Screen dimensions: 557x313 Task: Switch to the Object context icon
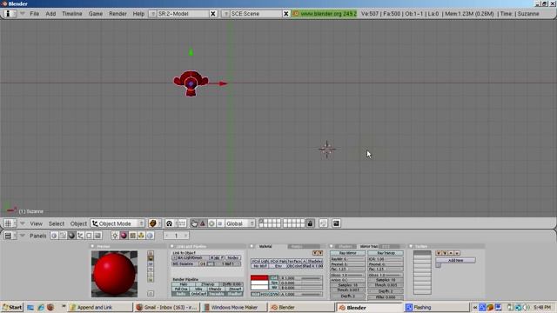[x=80, y=236]
